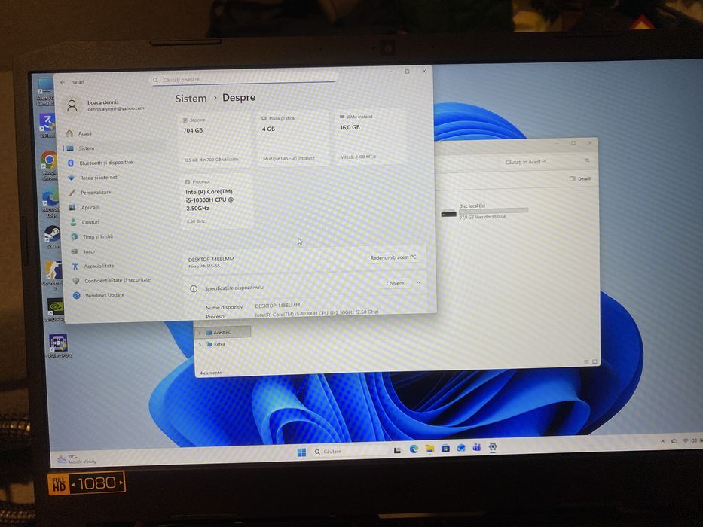Open the Outlook mail taskbar icon
The image size is (703, 527).
pyautogui.click(x=461, y=448)
